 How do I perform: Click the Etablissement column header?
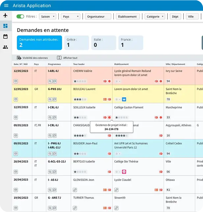tap(121, 64)
